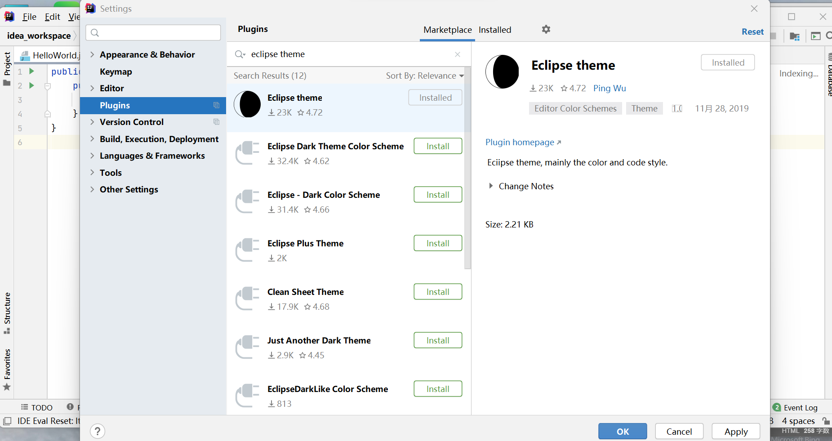Install Eclipse - Dark Color Scheme
The height and width of the screenshot is (441, 832).
[438, 195]
